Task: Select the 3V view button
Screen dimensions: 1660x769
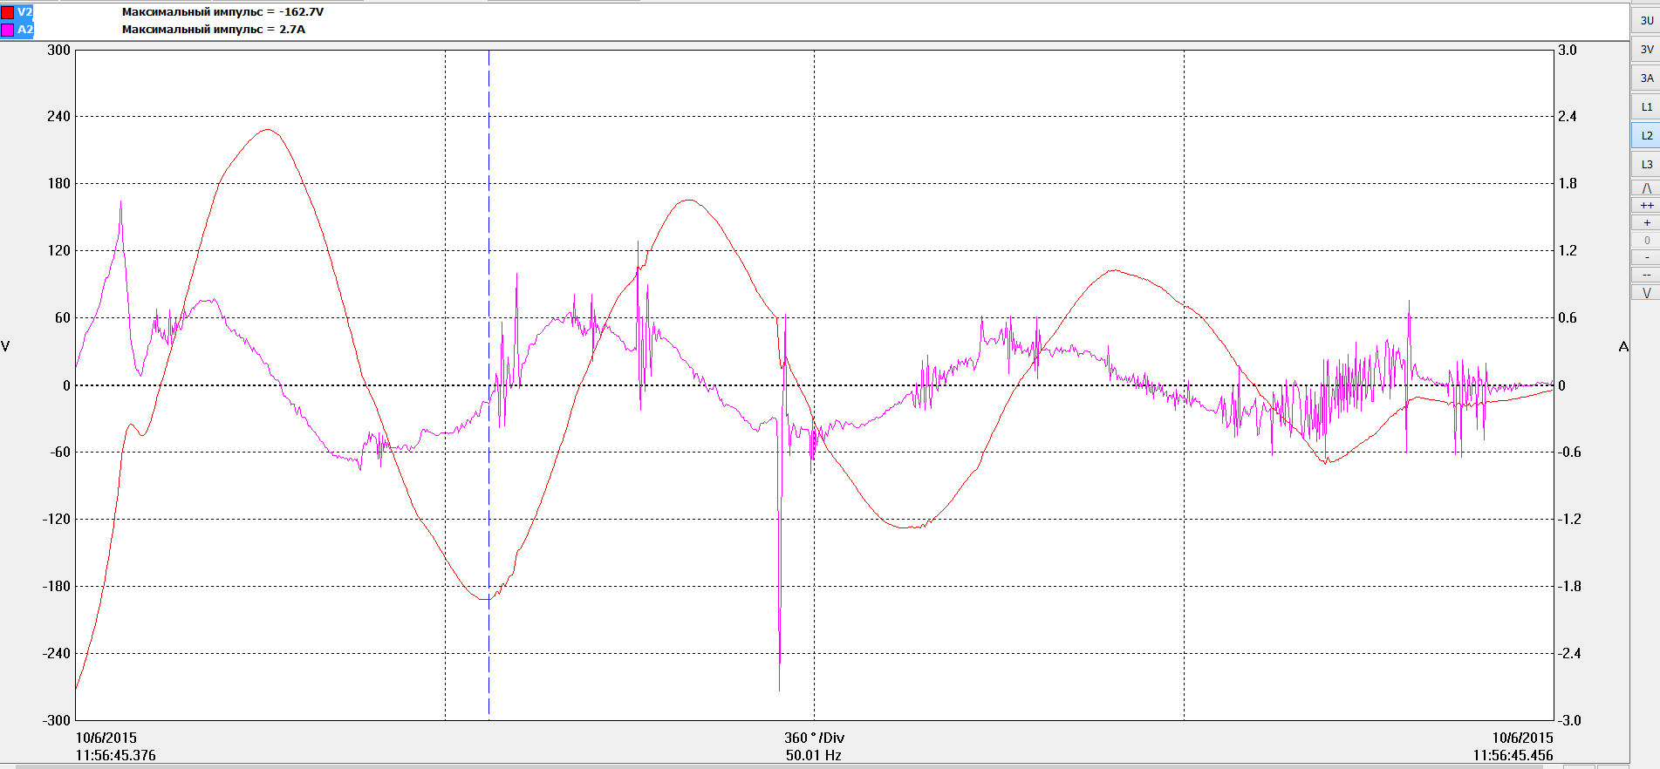Action: coord(1646,49)
